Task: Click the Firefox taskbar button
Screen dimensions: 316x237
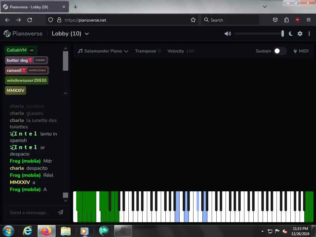Action: coord(47,231)
